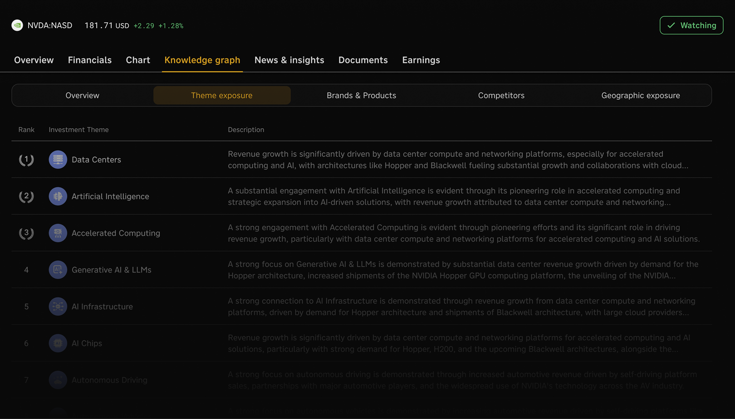Screen dimensions: 735x419
Task: Select the AI Chips theme icon
Action: pyautogui.click(x=58, y=343)
